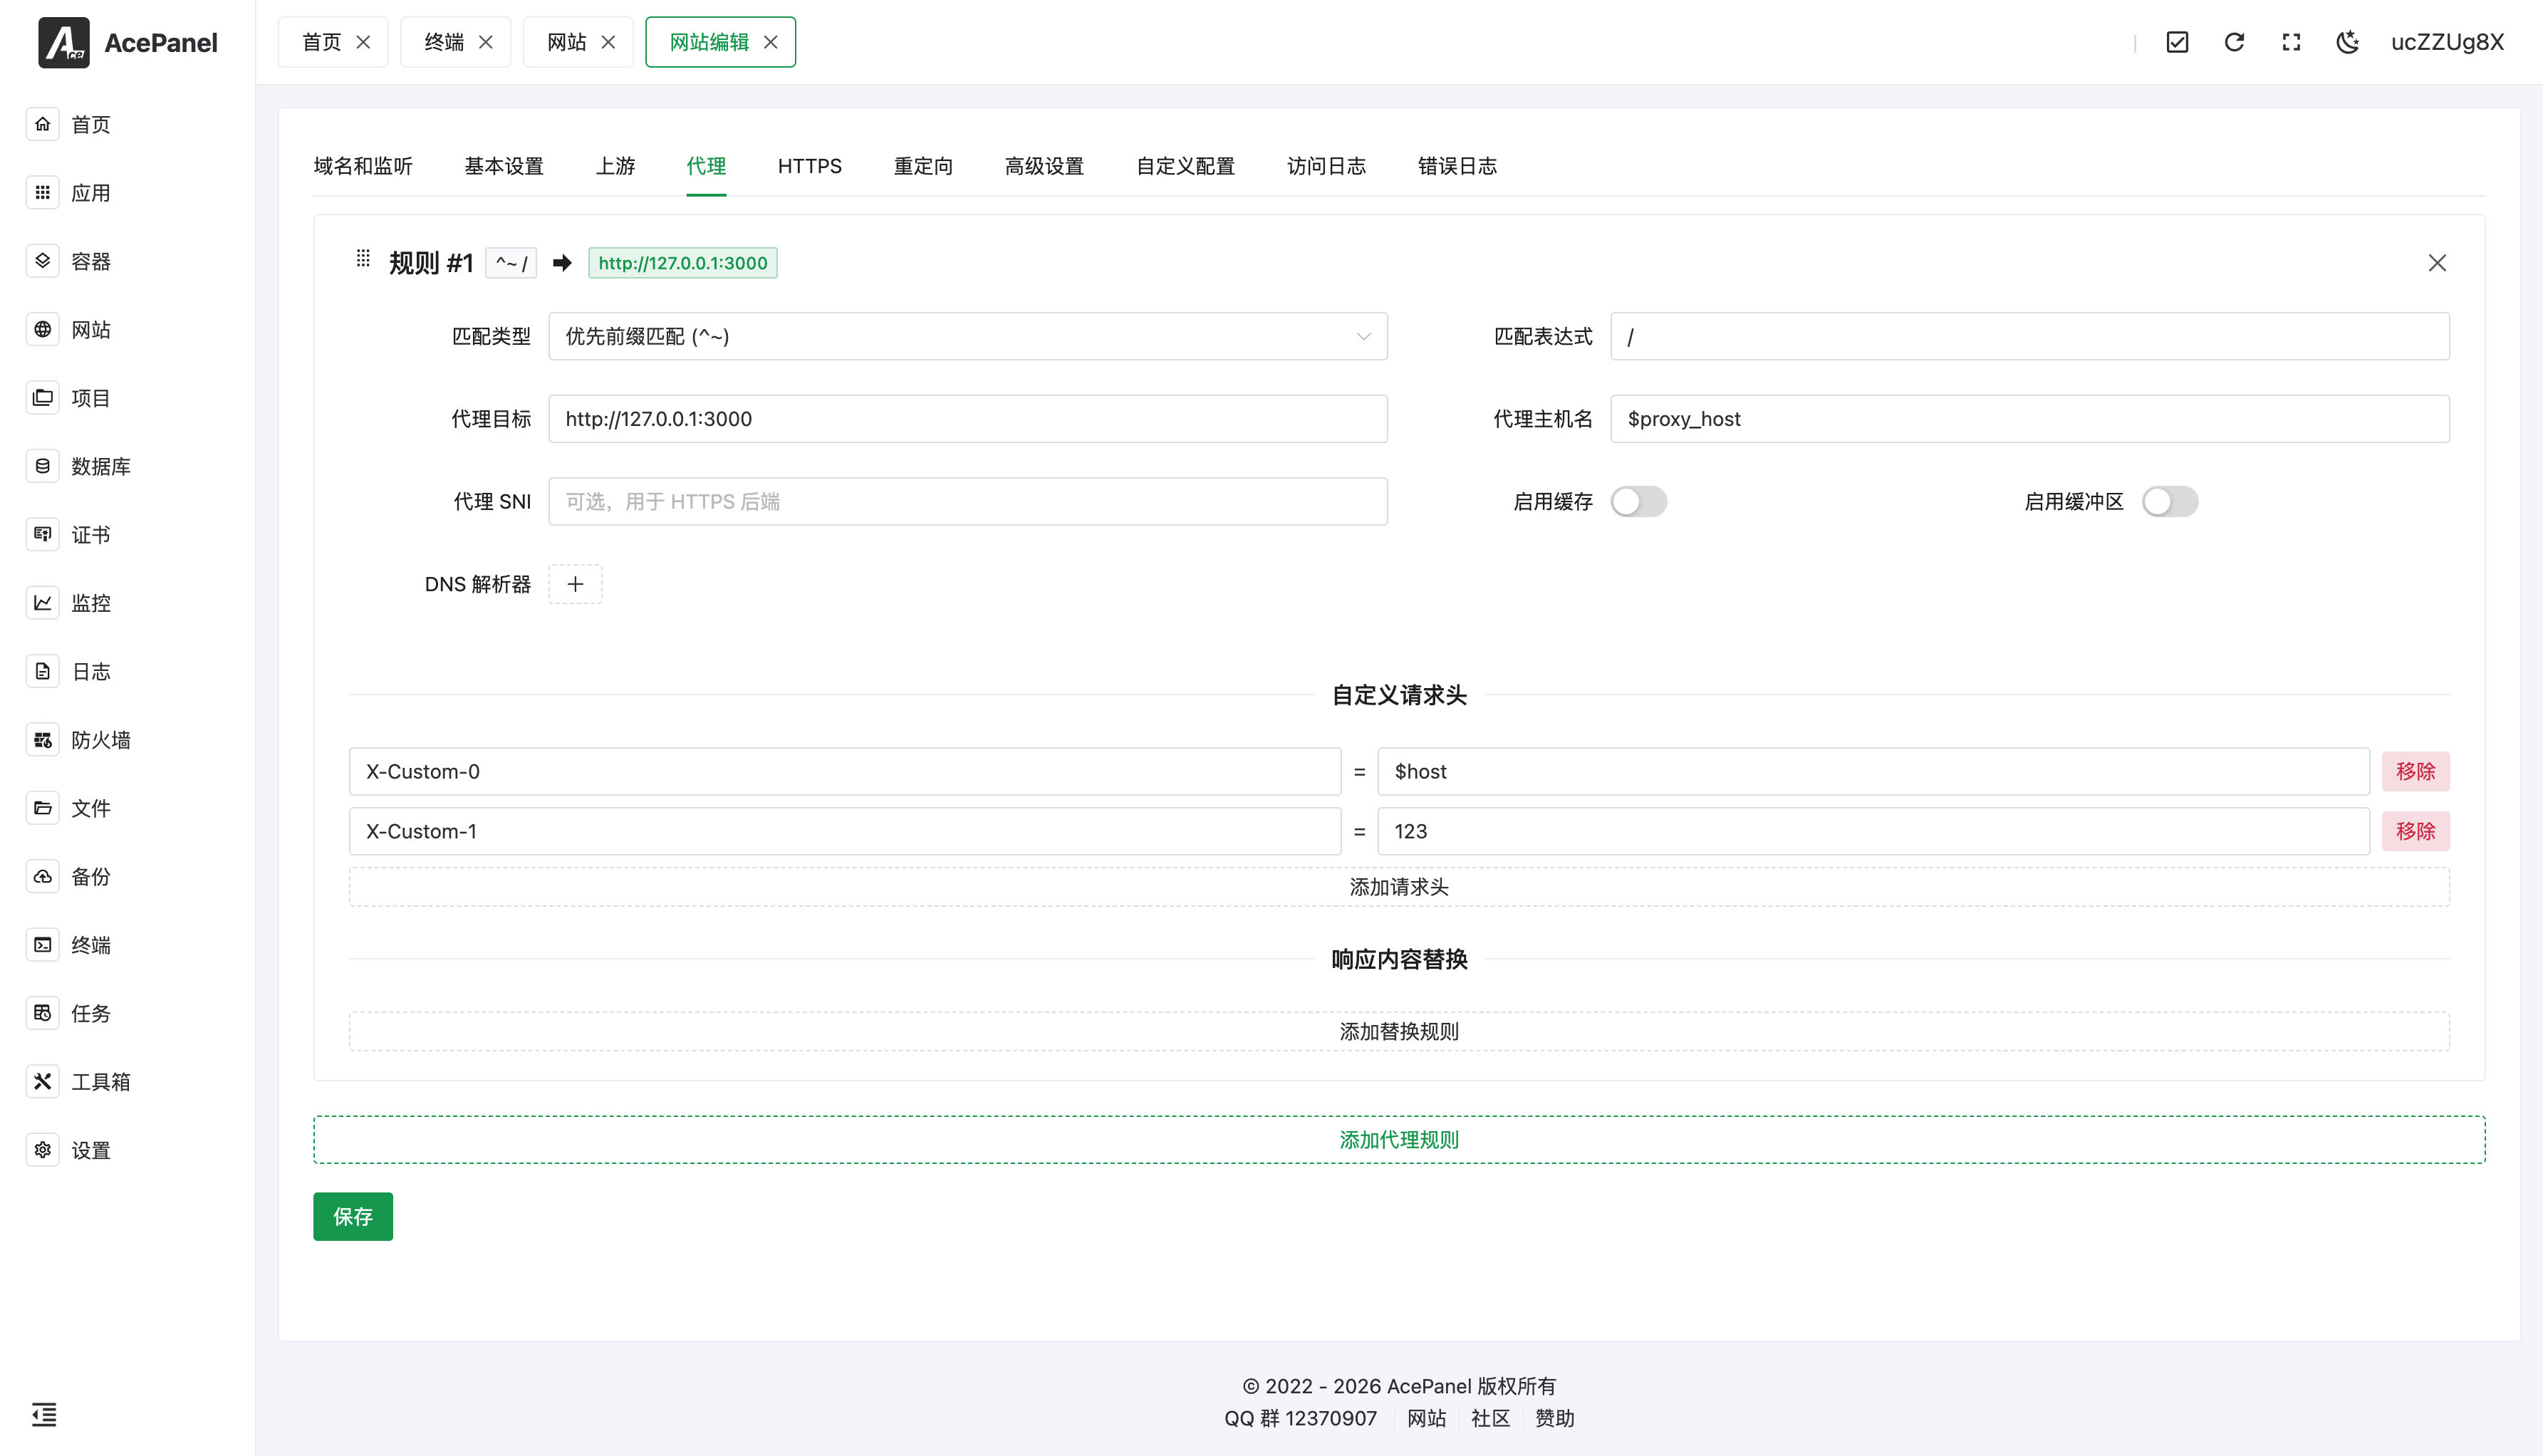2543x1456 pixels.
Task: Open the 防火墙 panel from the sidebar
Action: 102,740
